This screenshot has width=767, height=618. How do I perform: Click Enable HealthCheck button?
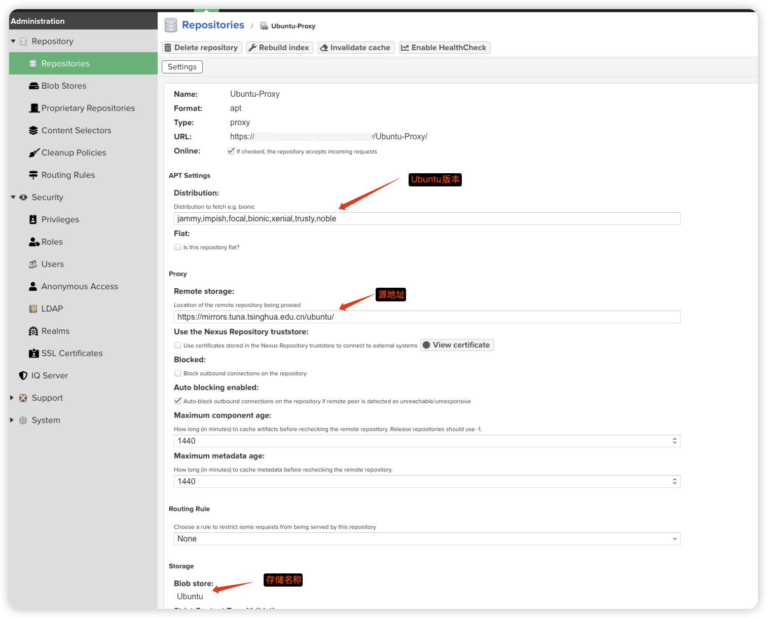pos(445,48)
